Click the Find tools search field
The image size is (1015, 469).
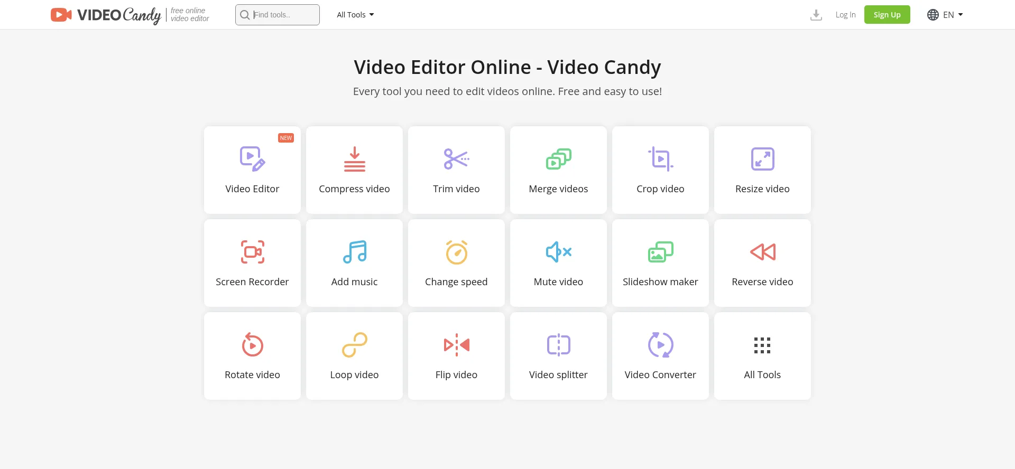pyautogui.click(x=278, y=15)
